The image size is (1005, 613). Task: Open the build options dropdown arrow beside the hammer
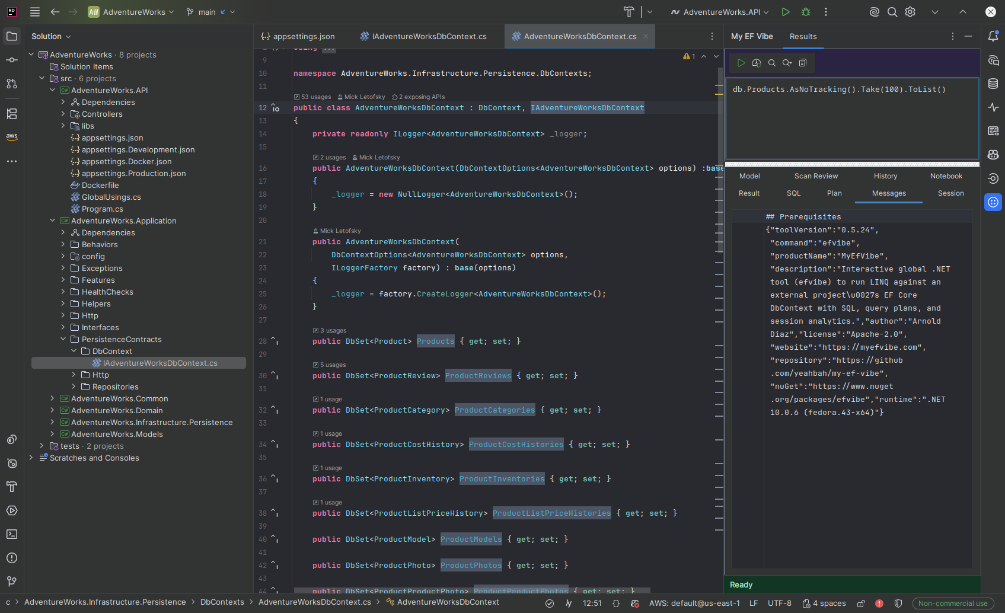tap(650, 12)
